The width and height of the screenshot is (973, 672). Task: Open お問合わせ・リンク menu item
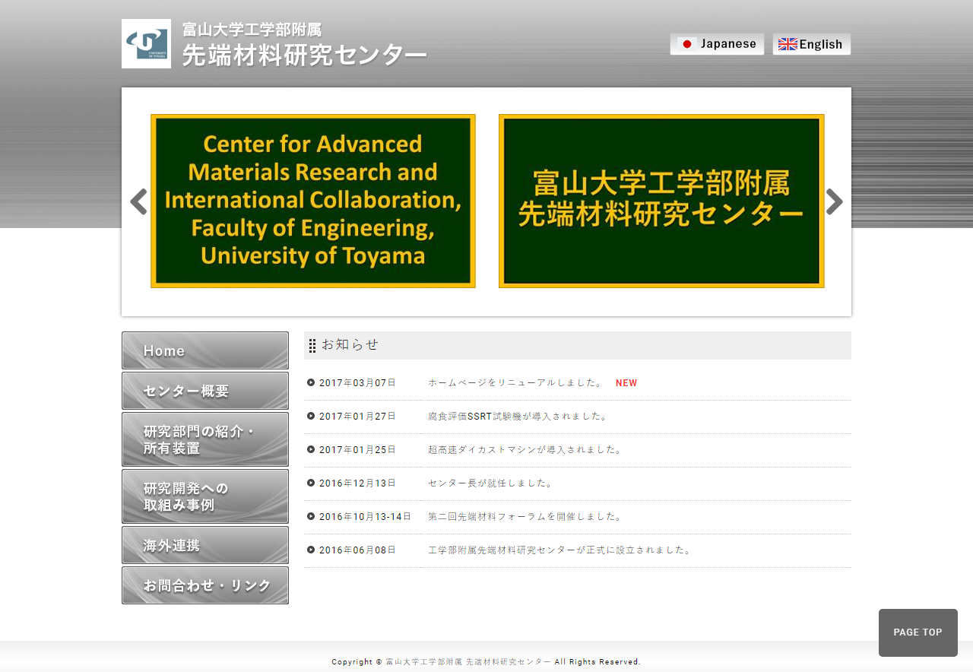click(x=205, y=585)
